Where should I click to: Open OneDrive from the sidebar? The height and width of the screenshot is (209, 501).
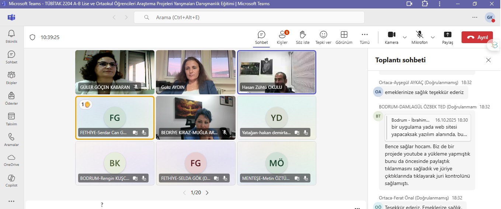click(11, 160)
